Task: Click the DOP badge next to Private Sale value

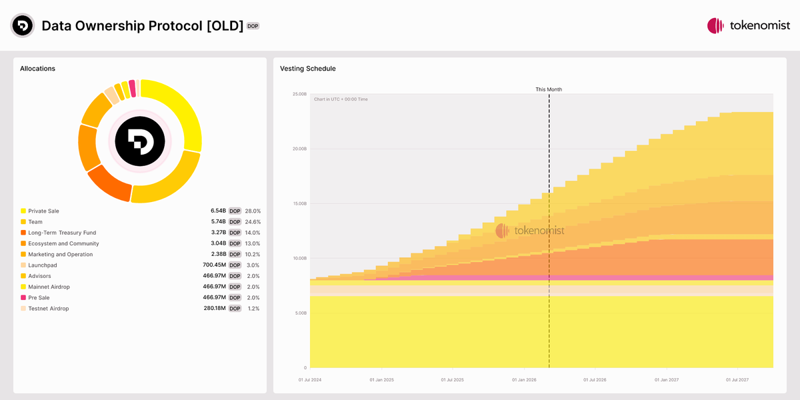Action: pyautogui.click(x=235, y=211)
